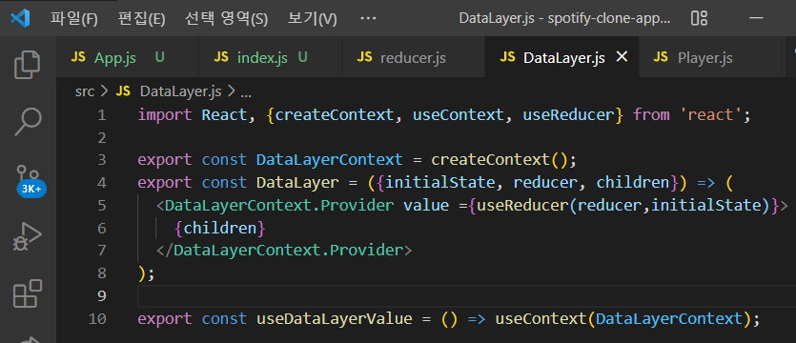Viewport: 796px width, 343px height.
Task: Click the JS file icon on App.js tab
Action: point(77,57)
